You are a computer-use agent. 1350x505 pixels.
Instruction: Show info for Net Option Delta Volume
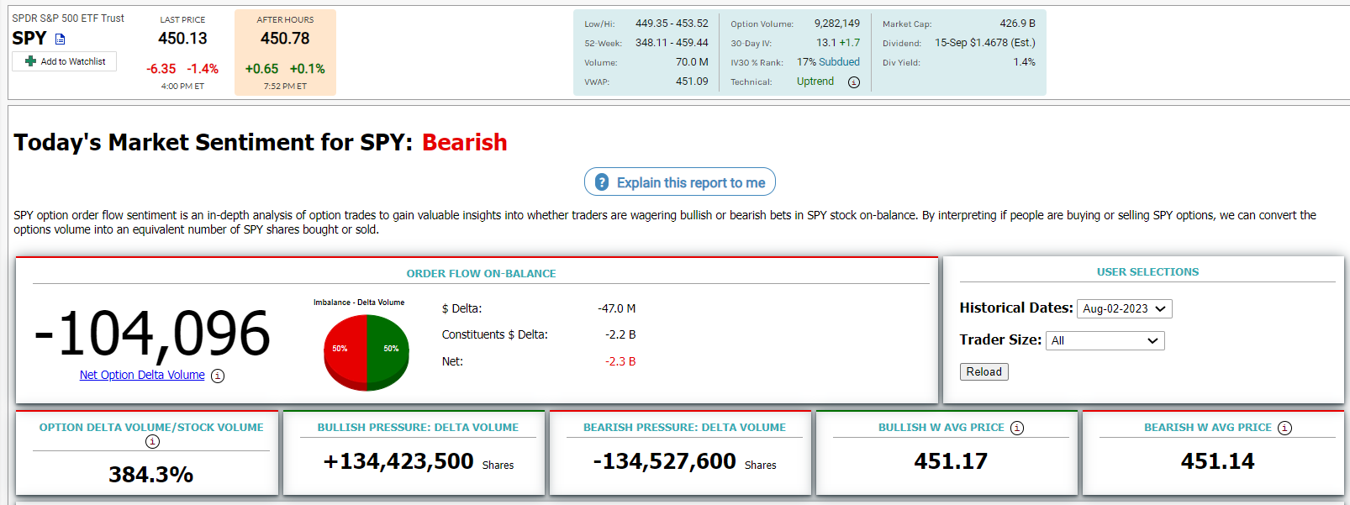(218, 376)
